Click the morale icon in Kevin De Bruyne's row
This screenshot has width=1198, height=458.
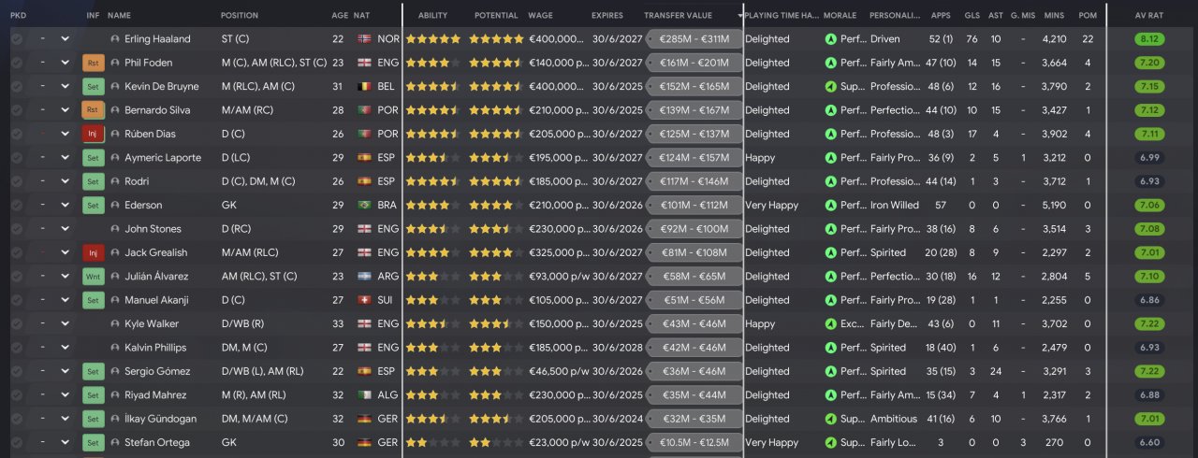coord(830,87)
